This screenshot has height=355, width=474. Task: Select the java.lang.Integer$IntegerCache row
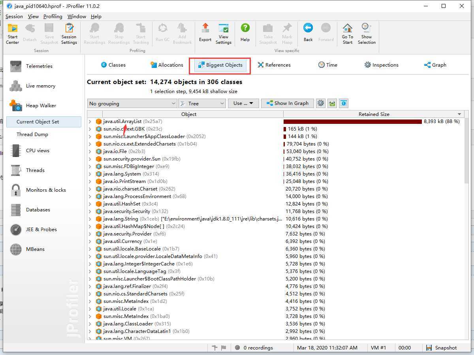(276, 264)
